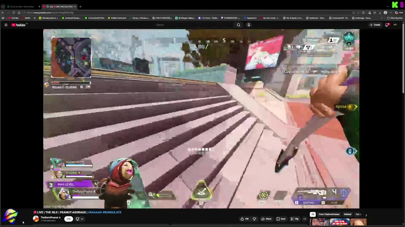Image resolution: width=405 pixels, height=227 pixels.
Task: Click the browser back arrow
Action: (3, 13)
